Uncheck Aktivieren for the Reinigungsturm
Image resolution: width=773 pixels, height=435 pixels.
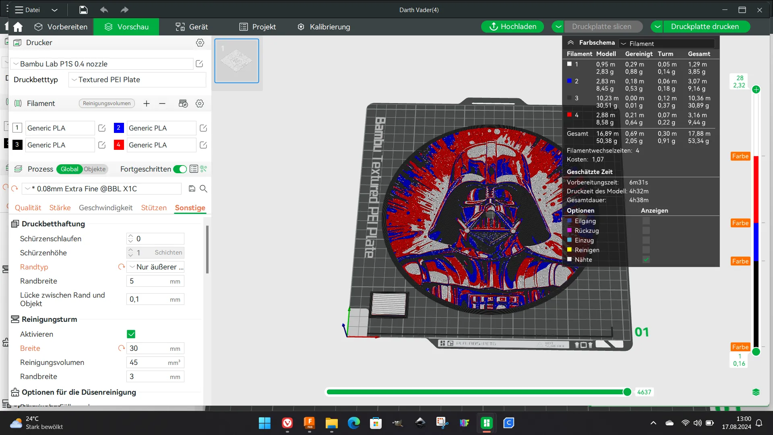[x=131, y=334]
